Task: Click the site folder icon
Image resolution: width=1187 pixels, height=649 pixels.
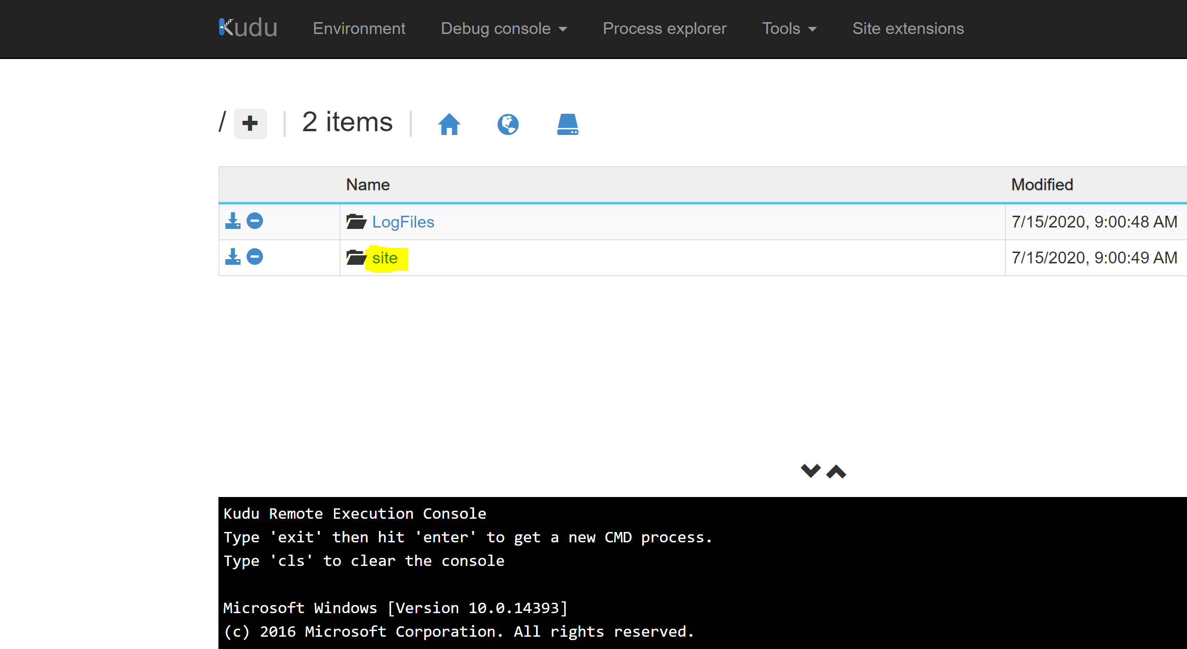Action: tap(356, 257)
